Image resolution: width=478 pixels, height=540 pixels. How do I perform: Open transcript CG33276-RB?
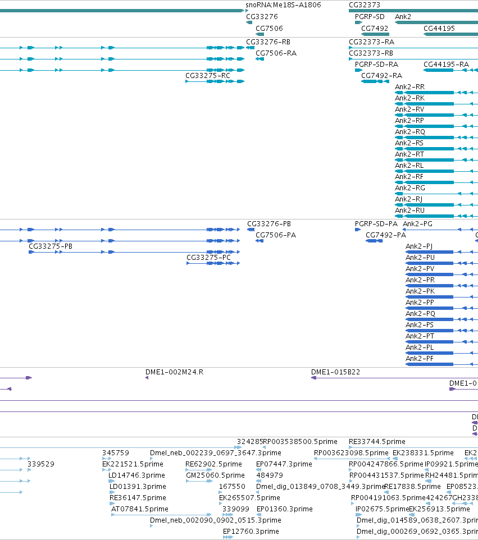point(268,42)
